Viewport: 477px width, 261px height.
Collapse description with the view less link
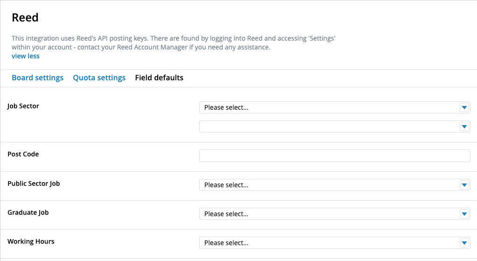[x=26, y=56]
